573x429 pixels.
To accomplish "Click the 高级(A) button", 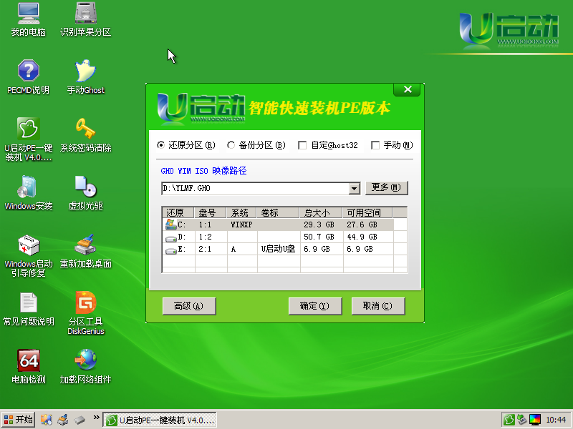I will tap(189, 306).
